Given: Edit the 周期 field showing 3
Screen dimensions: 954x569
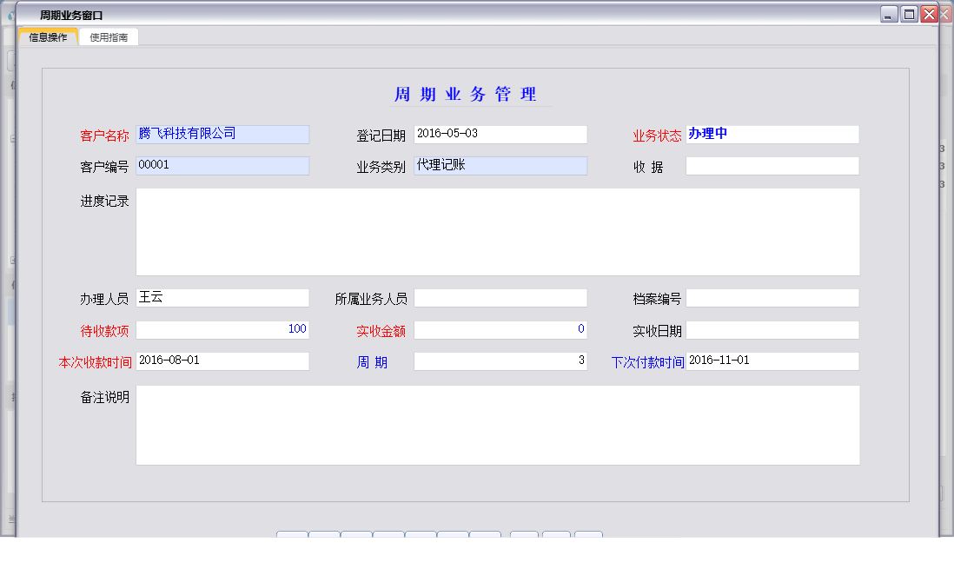Looking at the screenshot, I should (x=500, y=360).
